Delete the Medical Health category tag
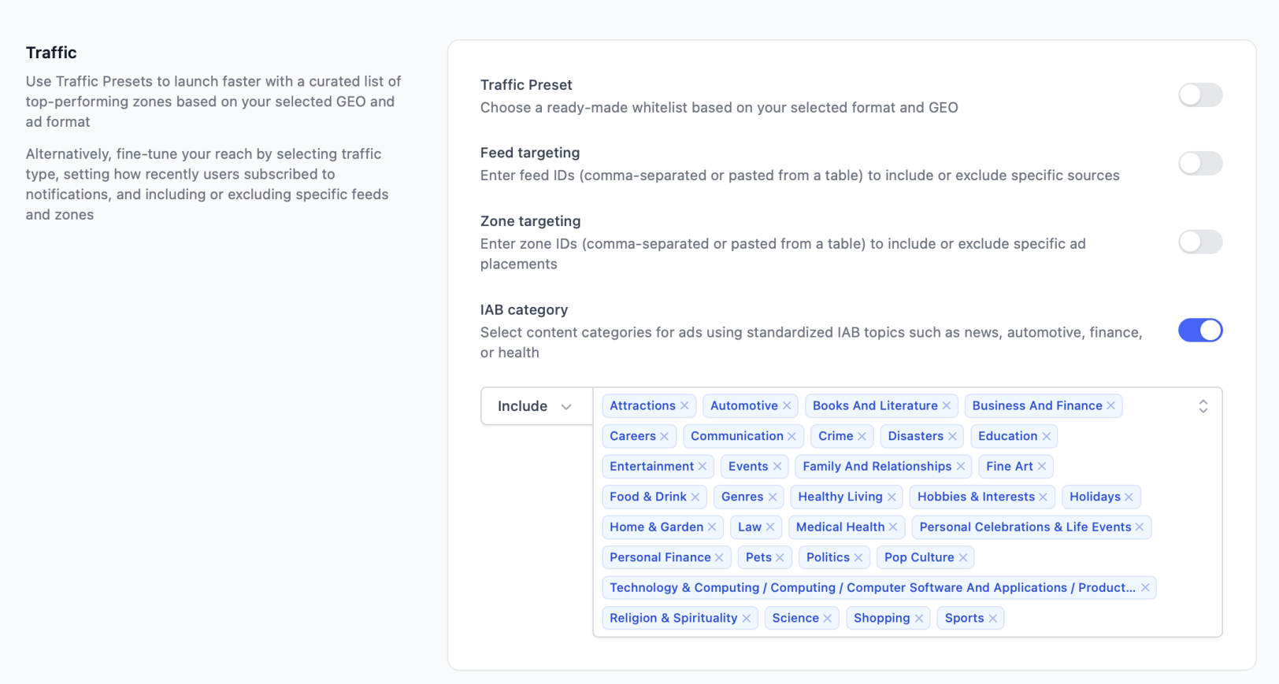This screenshot has height=684, width=1279. [x=893, y=527]
